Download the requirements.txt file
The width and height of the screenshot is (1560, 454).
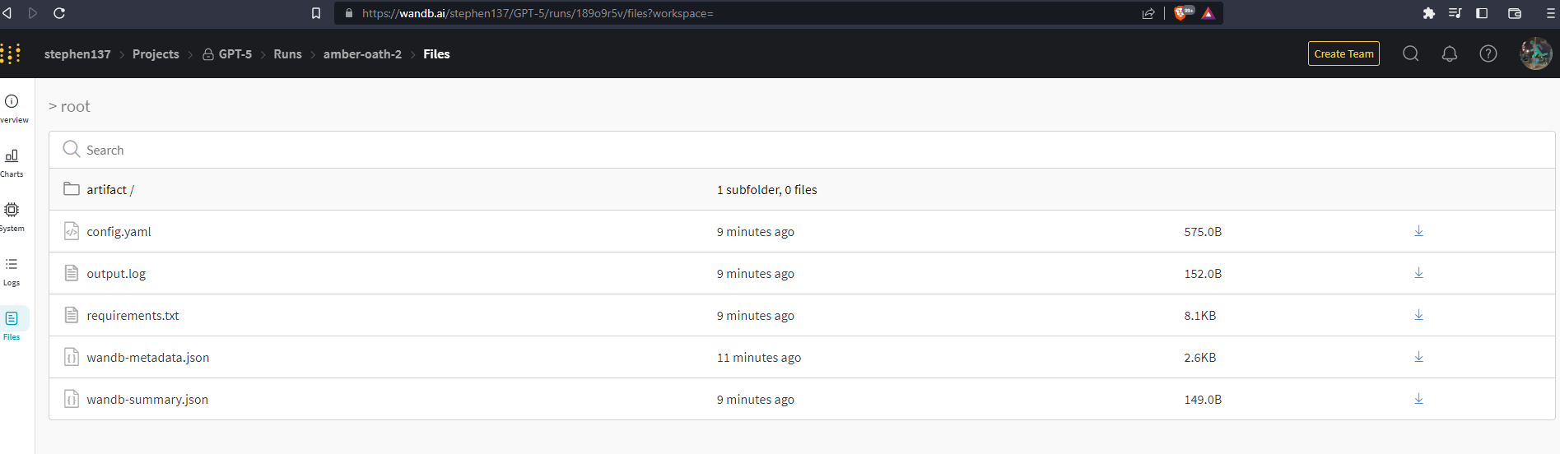(1418, 315)
